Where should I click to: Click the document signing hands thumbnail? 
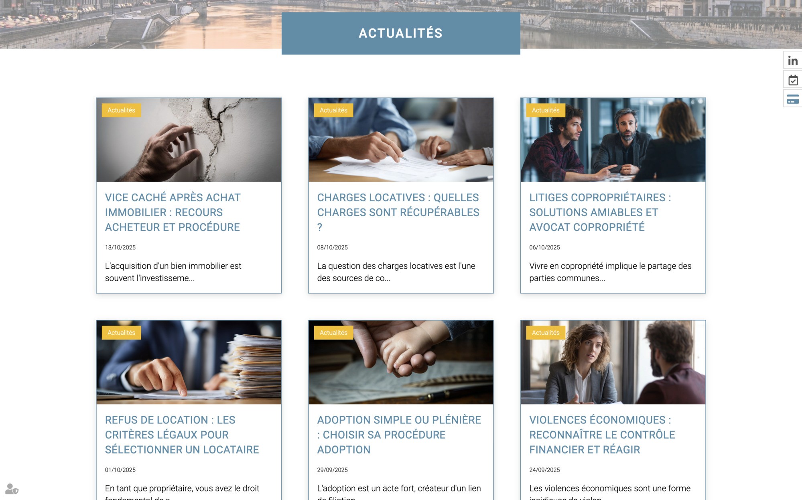click(401, 140)
